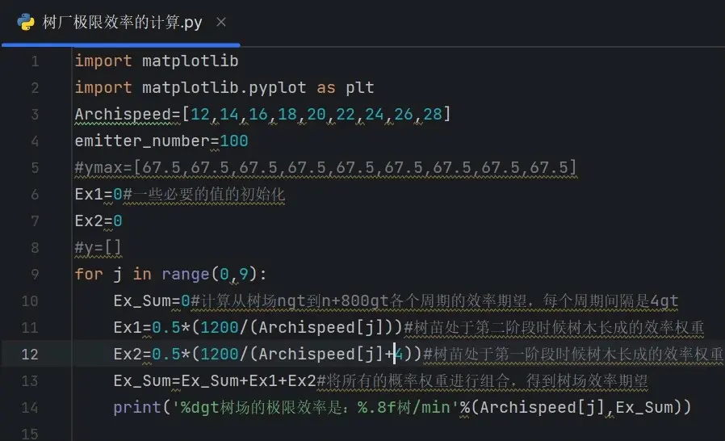Viewport: 725px width, 441px height.
Task: Click the value 12 in the Archispeed list
Action: click(200, 115)
